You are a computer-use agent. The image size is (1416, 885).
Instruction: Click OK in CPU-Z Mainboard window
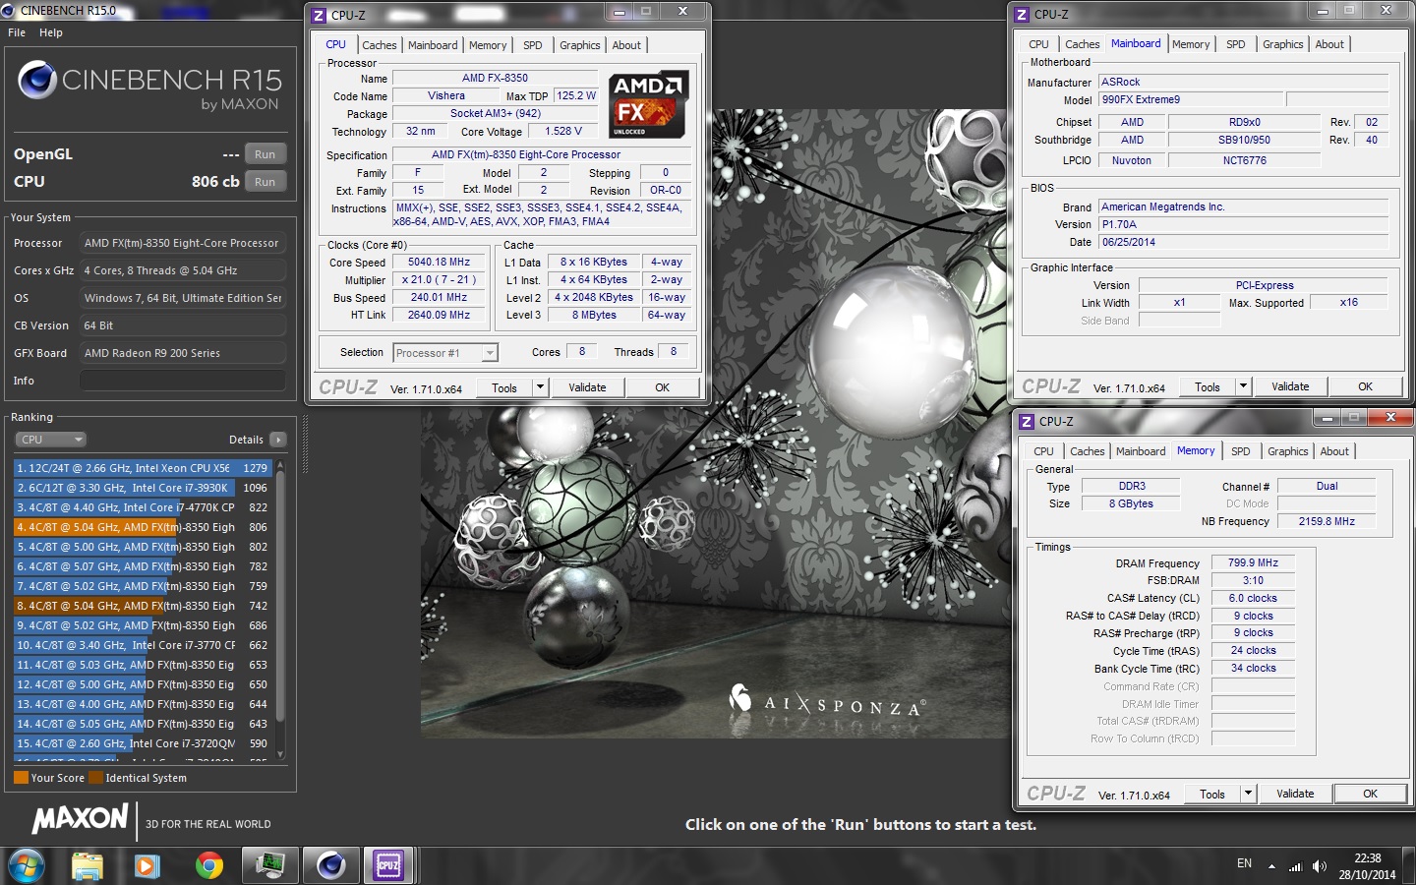pyautogui.click(x=1366, y=386)
